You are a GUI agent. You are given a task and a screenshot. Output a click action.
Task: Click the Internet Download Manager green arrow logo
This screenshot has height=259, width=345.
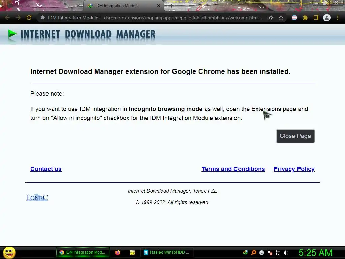click(12, 34)
